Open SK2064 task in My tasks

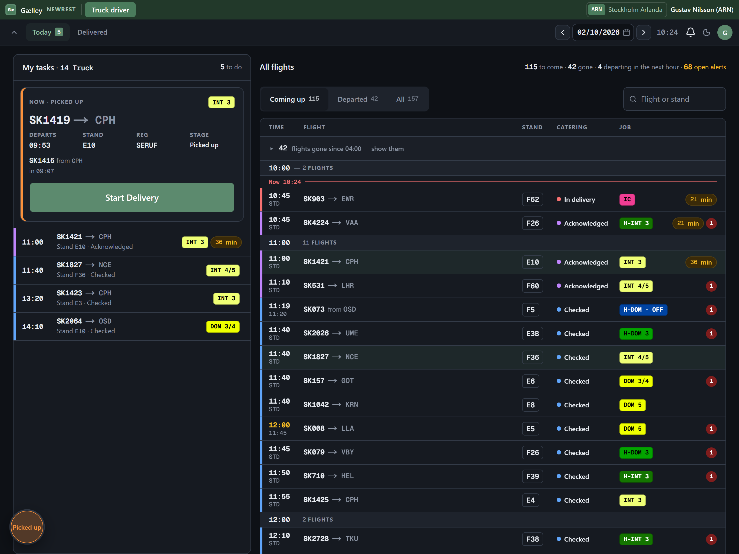coord(132,326)
